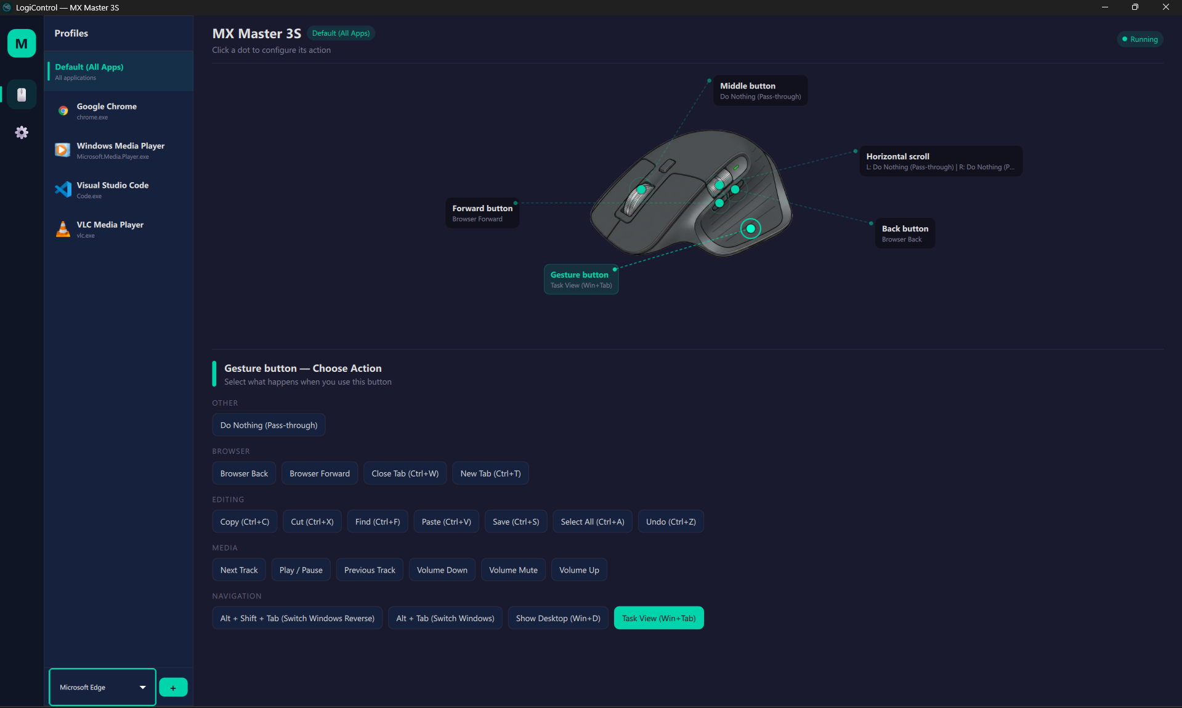Click the Gesture button dot on the mouse

click(x=750, y=228)
